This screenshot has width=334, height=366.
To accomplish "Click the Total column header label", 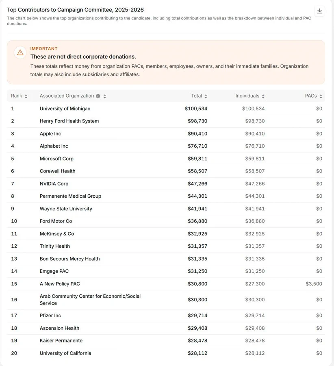I will [x=196, y=96].
